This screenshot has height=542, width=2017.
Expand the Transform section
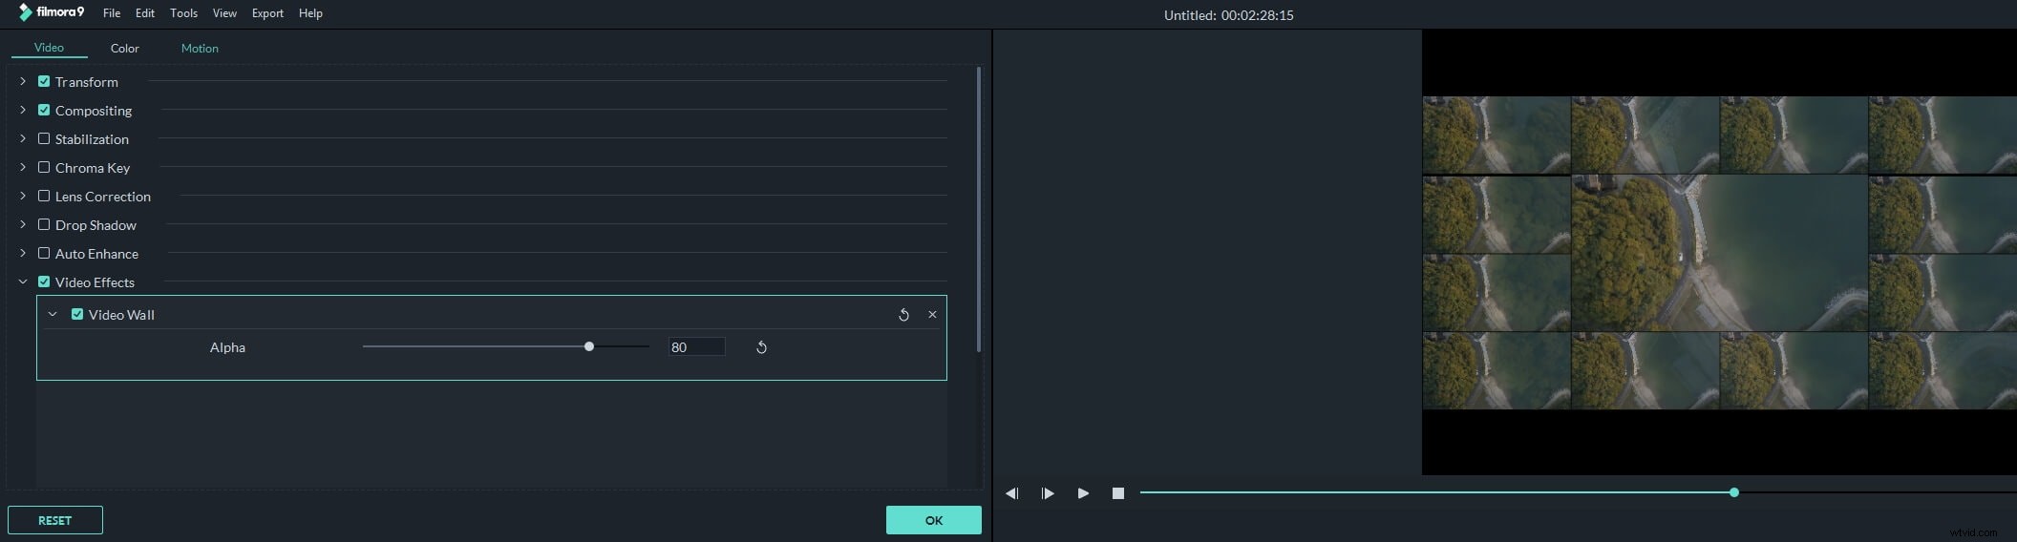click(x=23, y=82)
